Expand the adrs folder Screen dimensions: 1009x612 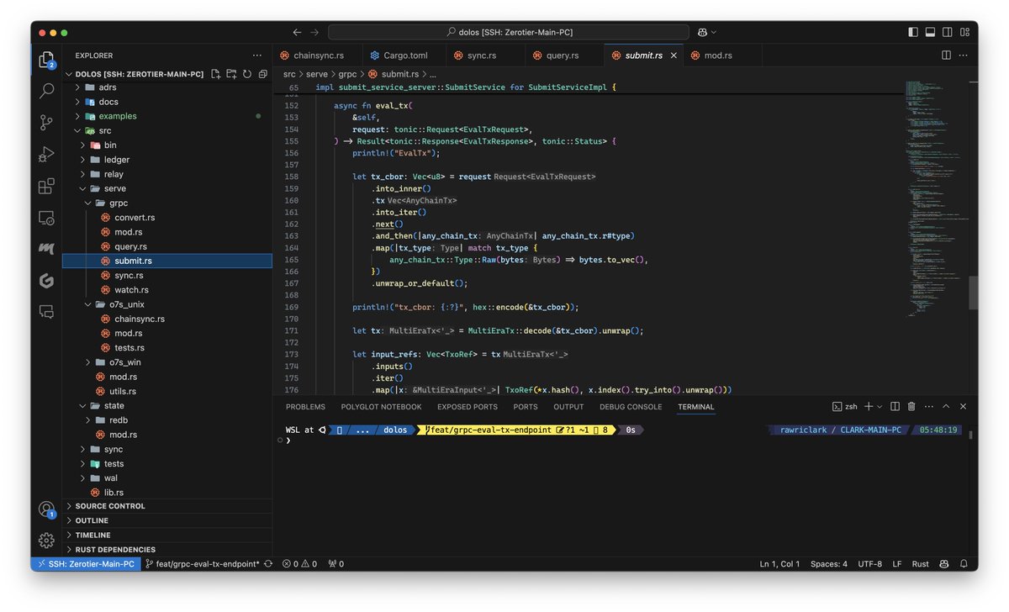[x=167, y=87]
